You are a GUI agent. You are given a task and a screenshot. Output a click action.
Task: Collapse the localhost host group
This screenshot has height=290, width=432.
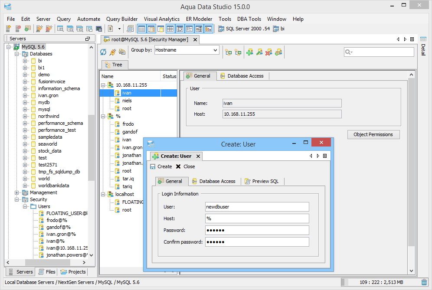(x=103, y=195)
